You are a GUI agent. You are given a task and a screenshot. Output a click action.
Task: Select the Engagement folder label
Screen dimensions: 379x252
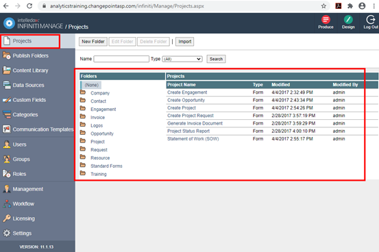tap(103, 109)
